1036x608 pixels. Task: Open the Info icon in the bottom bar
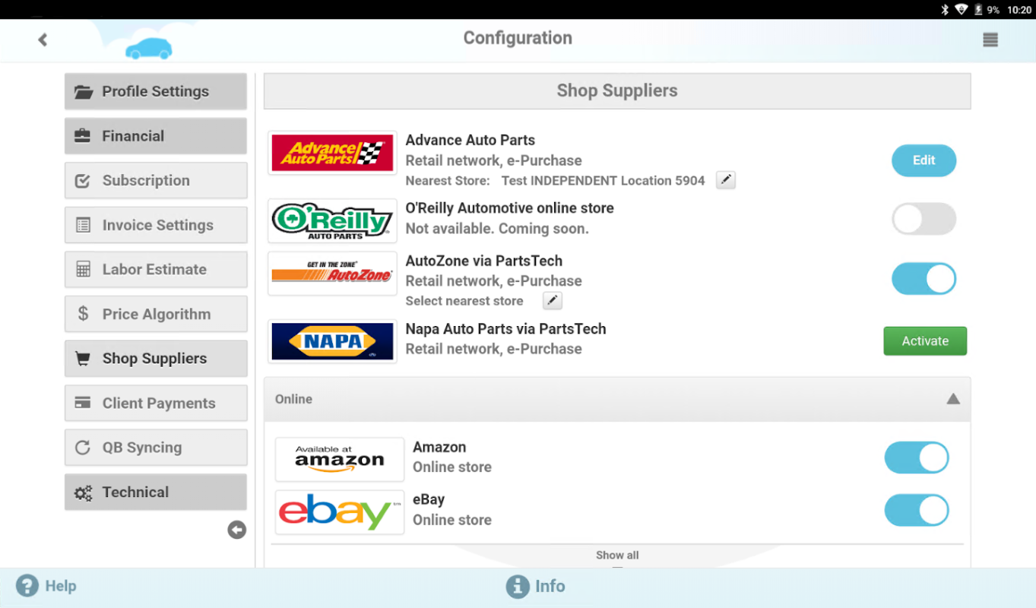(x=518, y=586)
